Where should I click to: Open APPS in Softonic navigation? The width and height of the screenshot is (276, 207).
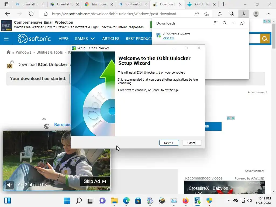[x=64, y=39]
